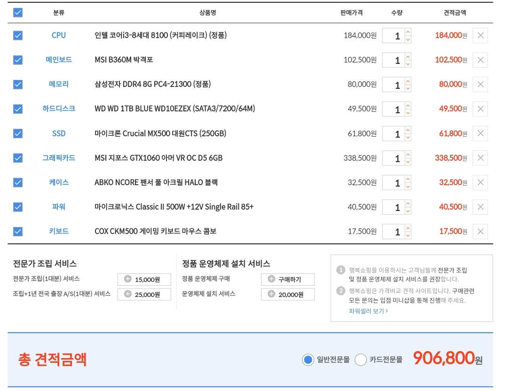Click the 키보드 quantity input field
507x391 pixels.
point(394,232)
